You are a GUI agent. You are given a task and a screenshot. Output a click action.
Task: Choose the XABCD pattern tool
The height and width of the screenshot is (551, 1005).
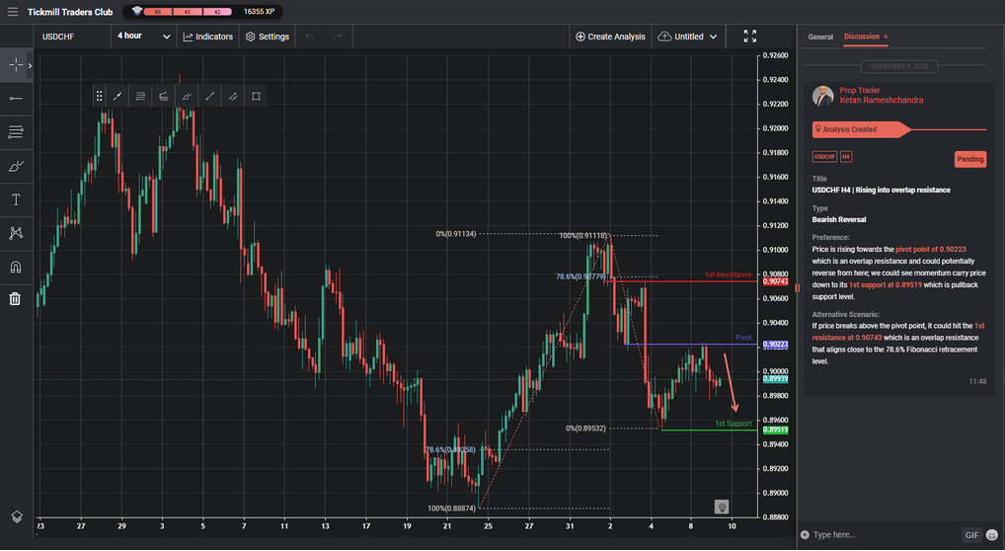click(x=16, y=233)
